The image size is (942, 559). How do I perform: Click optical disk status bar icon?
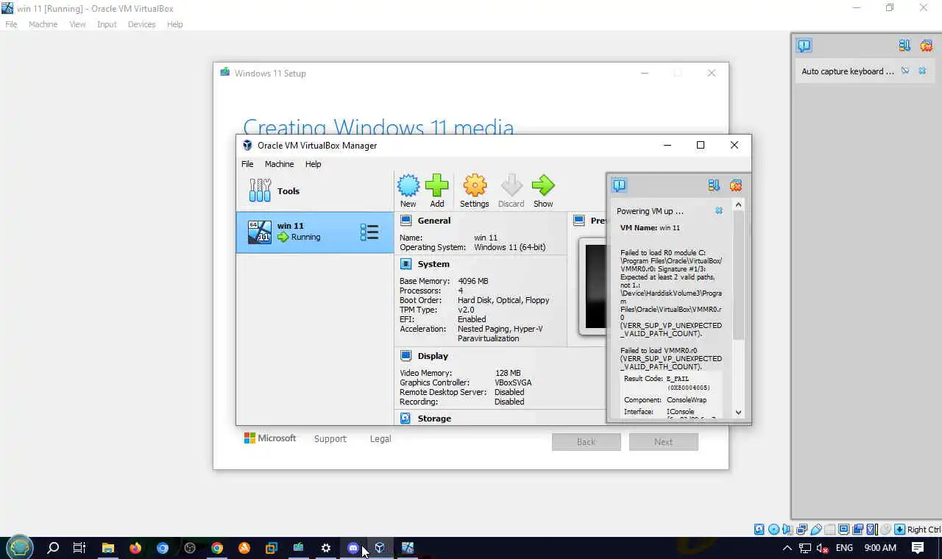point(773,530)
